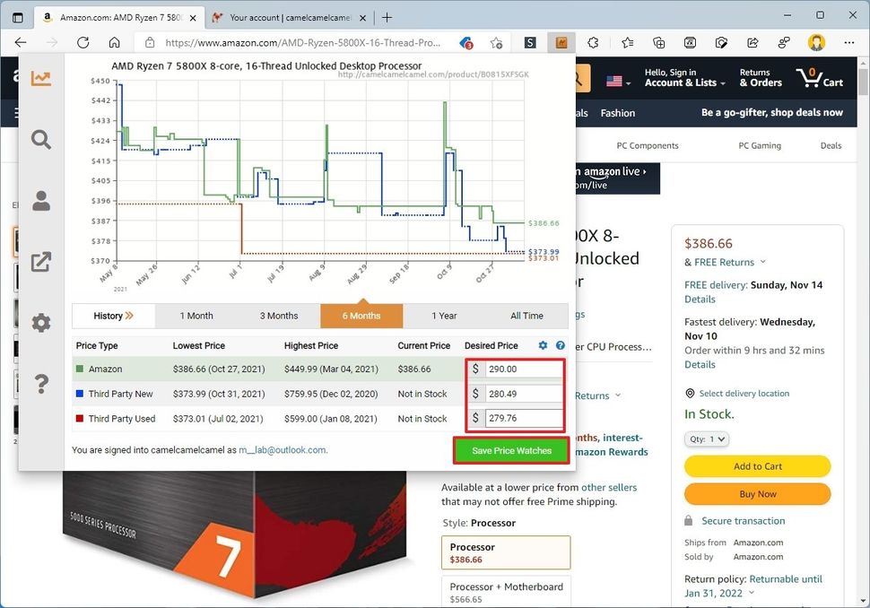Viewport: 870px width, 608px height.
Task: Click the Save Price Watches button
Action: (x=510, y=449)
